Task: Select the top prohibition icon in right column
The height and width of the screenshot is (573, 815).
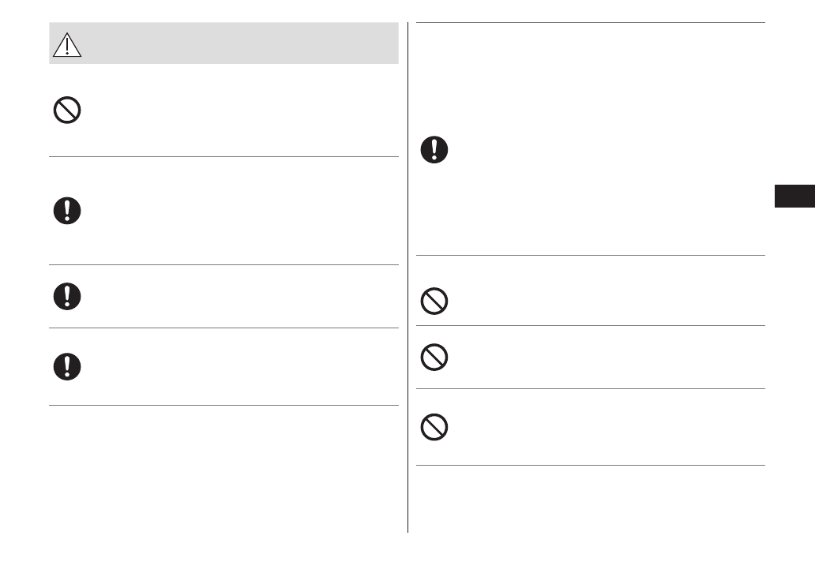Action: tap(434, 301)
